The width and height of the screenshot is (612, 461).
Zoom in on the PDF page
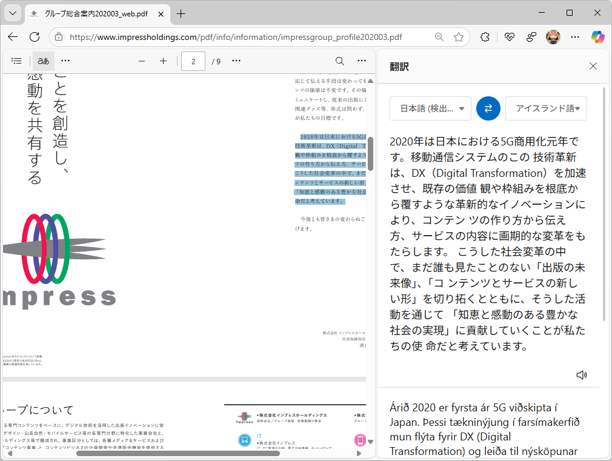coord(164,61)
